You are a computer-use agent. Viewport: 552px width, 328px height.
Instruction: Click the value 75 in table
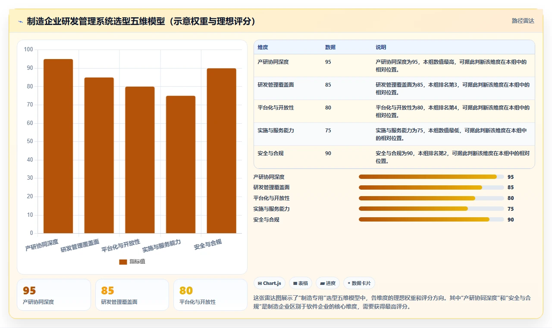328,131
